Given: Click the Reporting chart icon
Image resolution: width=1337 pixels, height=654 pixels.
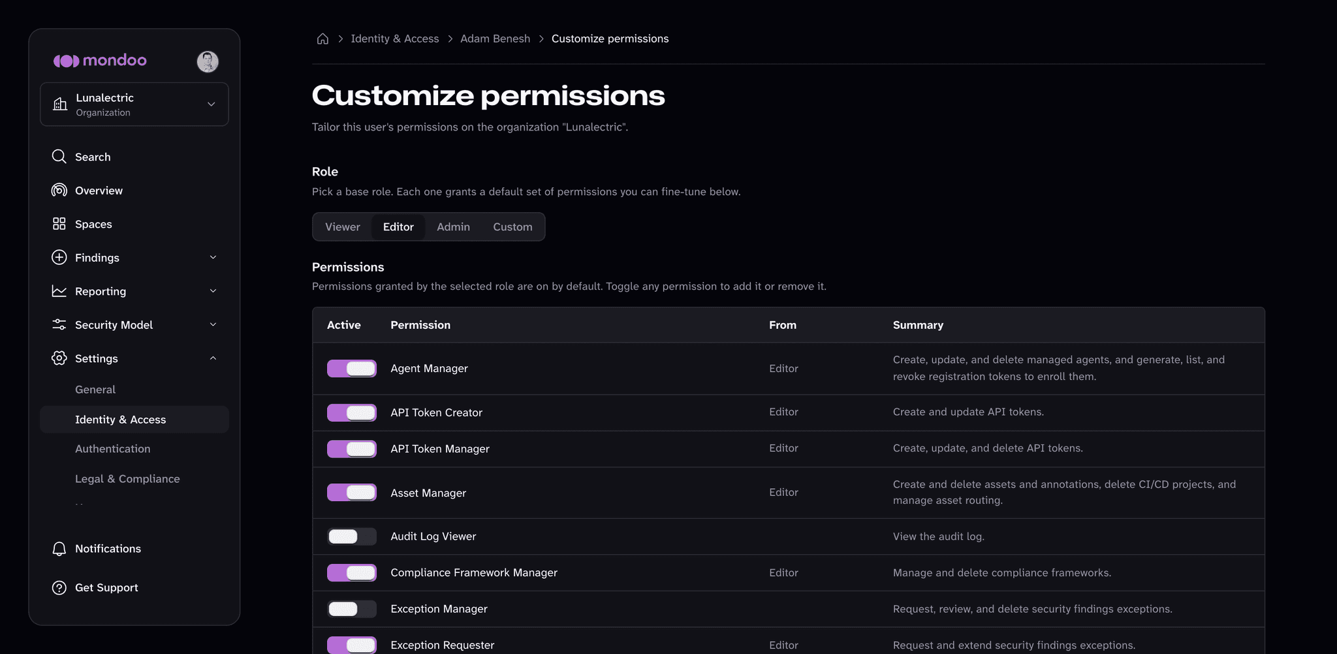Looking at the screenshot, I should [x=59, y=291].
